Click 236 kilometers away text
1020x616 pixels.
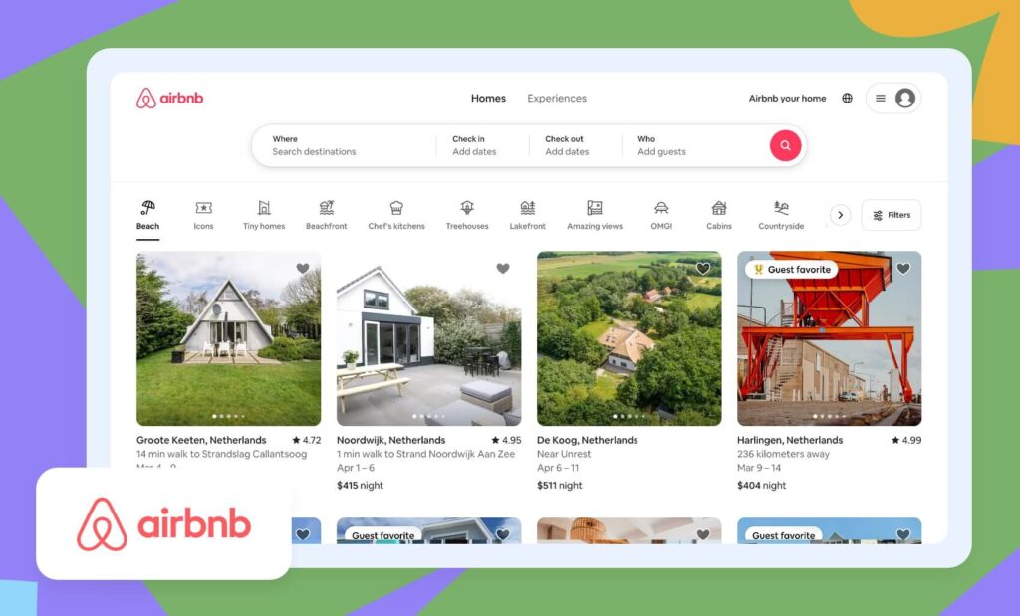pos(783,454)
